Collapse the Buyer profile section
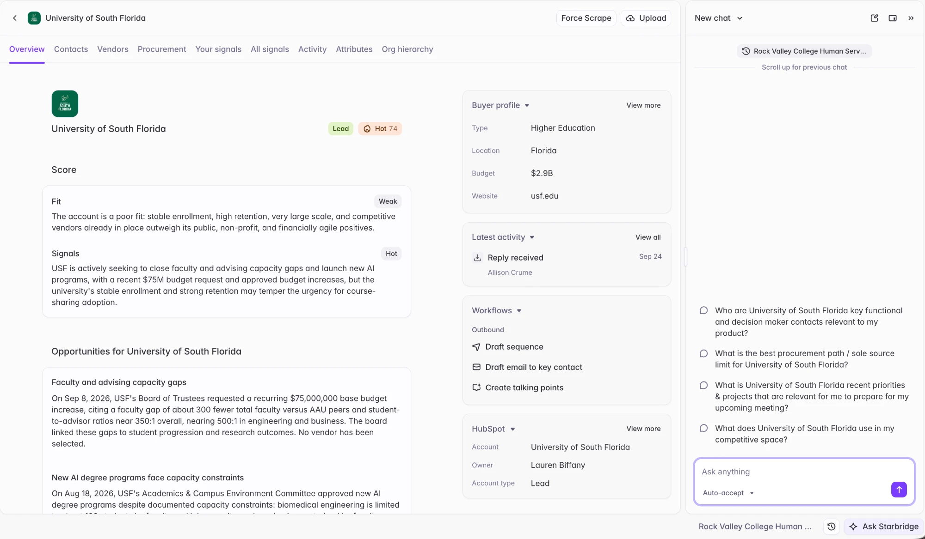Screen dimensions: 925x539 (527, 105)
